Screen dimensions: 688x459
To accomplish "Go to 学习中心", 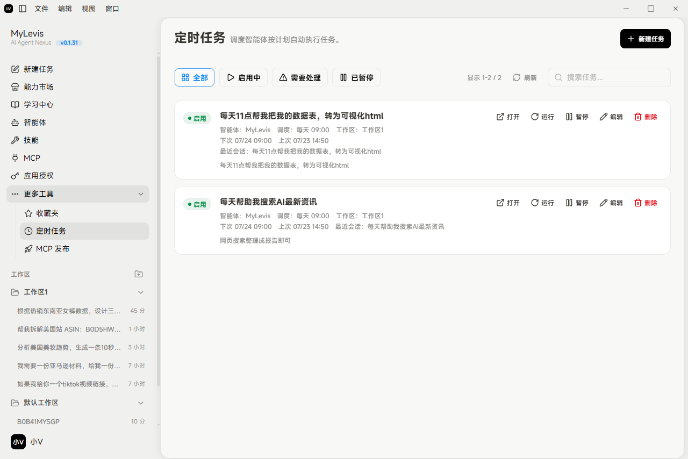I will (78, 105).
